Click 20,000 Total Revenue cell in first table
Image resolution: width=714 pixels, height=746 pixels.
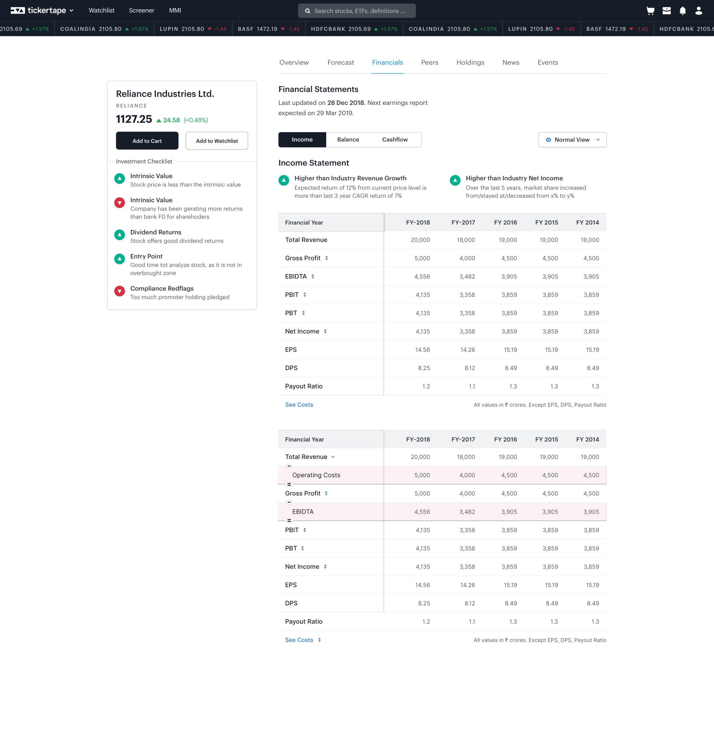pos(420,240)
